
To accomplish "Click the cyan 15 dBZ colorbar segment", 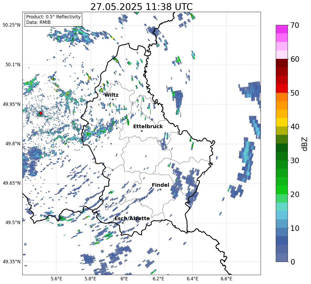I will click(x=282, y=207).
